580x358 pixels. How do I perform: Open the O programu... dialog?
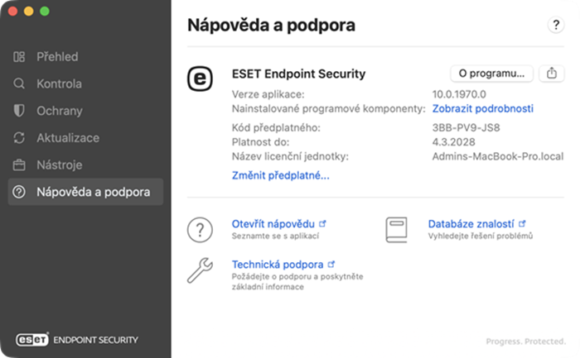pyautogui.click(x=491, y=74)
